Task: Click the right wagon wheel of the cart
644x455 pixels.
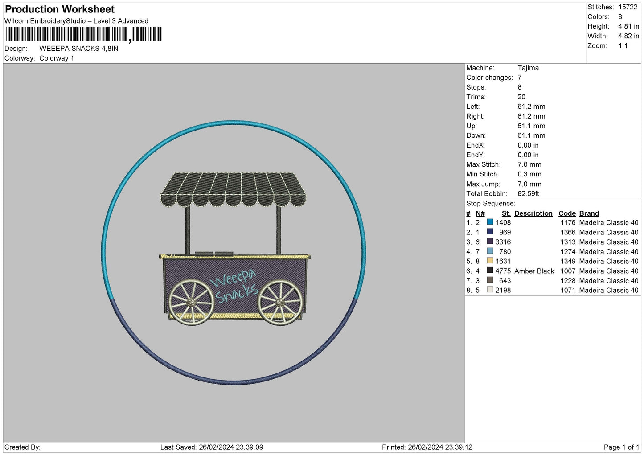Action: coord(280,303)
